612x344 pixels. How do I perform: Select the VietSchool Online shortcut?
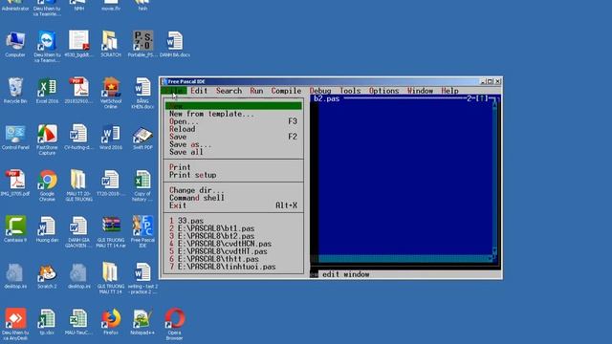(x=111, y=93)
